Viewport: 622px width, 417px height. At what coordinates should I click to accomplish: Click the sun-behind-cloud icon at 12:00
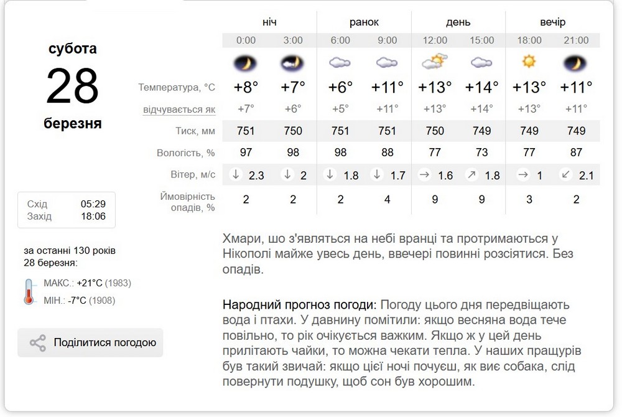pyautogui.click(x=435, y=62)
